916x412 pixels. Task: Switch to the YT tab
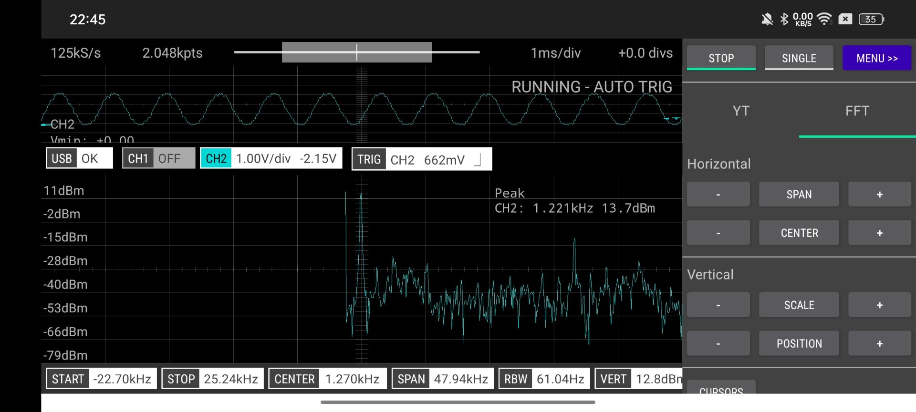click(x=740, y=111)
